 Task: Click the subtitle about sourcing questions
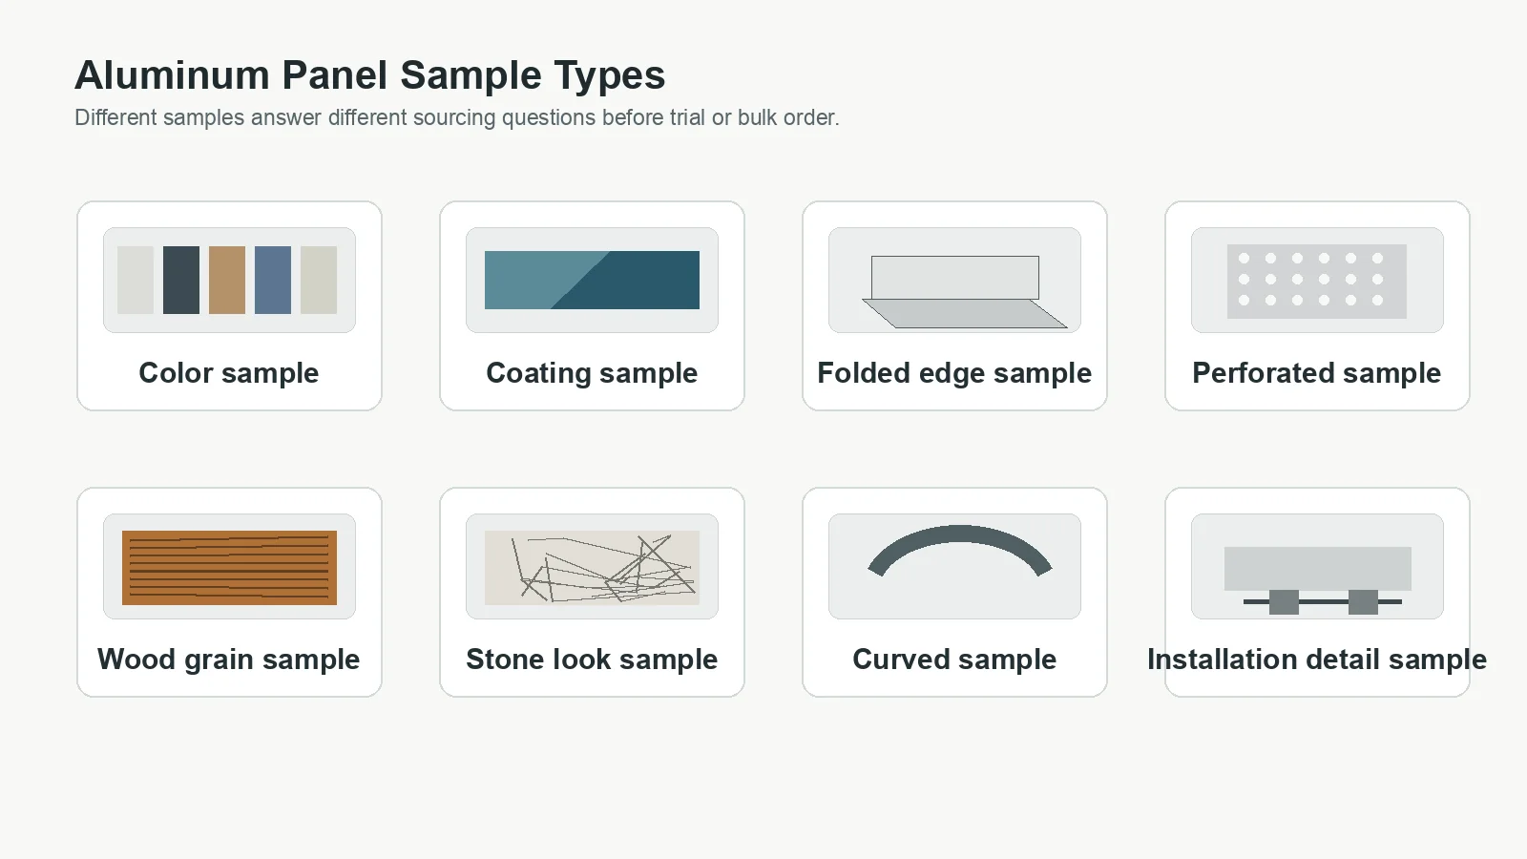tap(457, 117)
